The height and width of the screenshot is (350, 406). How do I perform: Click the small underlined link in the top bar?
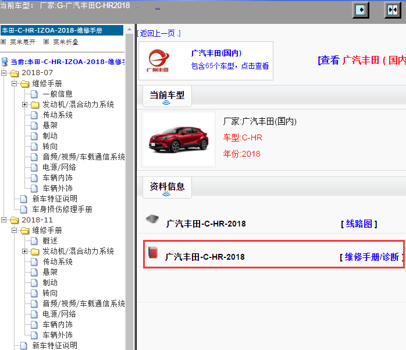coord(158,8)
